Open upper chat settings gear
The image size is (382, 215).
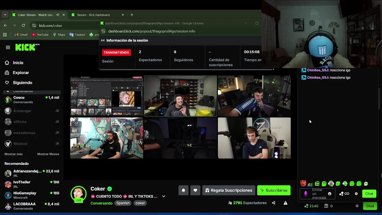click(356, 194)
